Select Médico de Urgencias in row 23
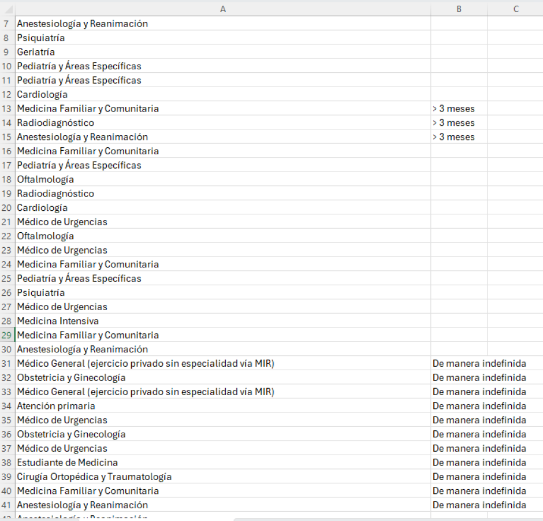The width and height of the screenshot is (543, 521). tap(222, 250)
